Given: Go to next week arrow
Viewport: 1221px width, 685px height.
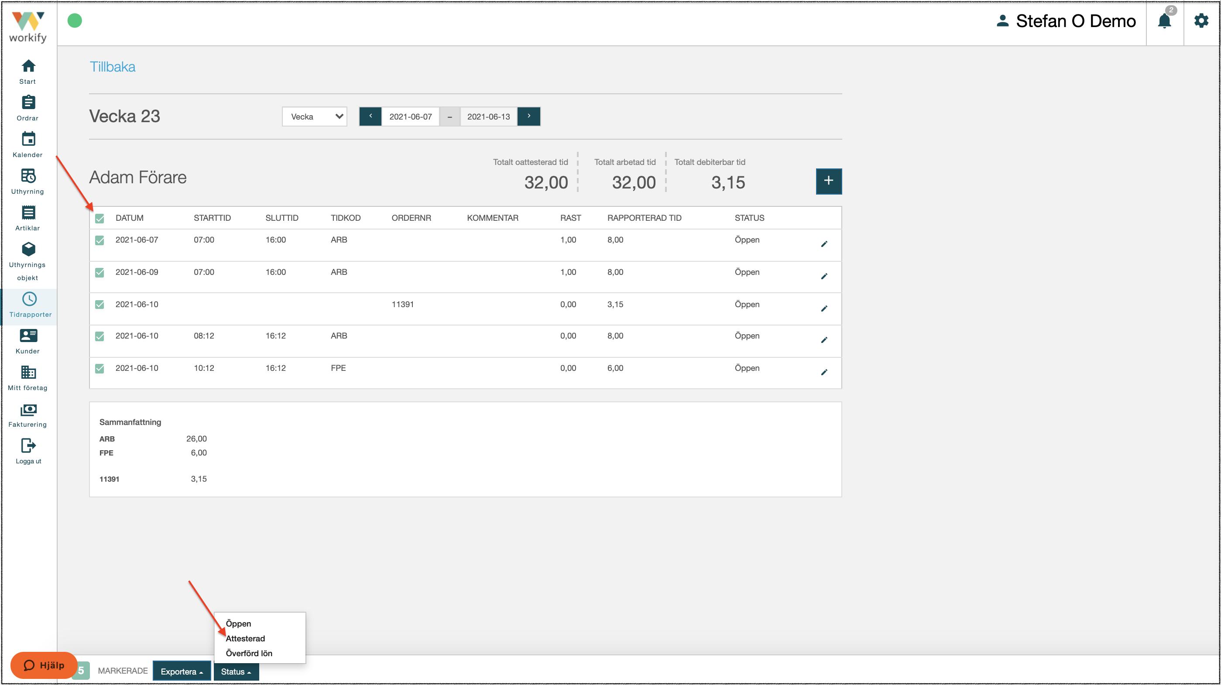Looking at the screenshot, I should [529, 116].
